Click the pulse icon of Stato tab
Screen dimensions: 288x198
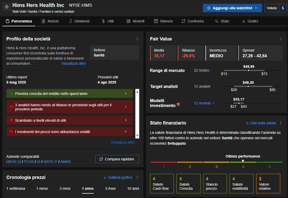click(x=217, y=21)
